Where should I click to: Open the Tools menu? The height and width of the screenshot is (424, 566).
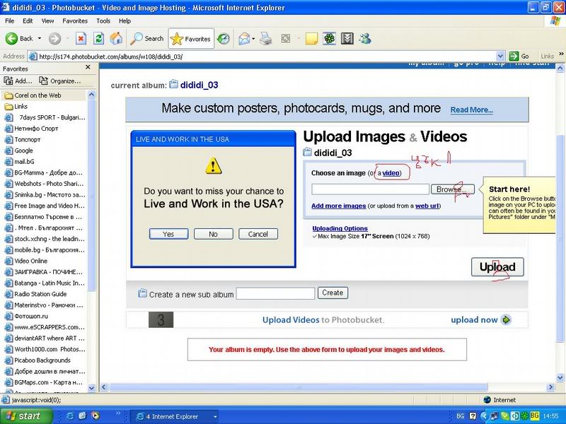pyautogui.click(x=103, y=21)
